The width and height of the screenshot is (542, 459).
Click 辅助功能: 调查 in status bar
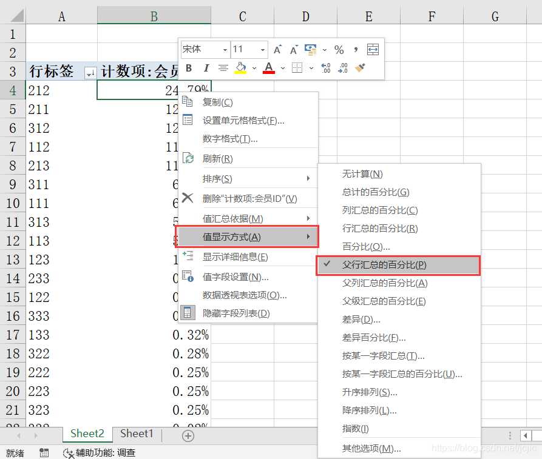[x=99, y=453]
